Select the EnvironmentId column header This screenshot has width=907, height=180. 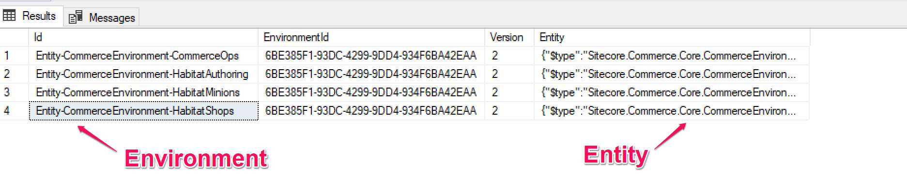point(371,37)
